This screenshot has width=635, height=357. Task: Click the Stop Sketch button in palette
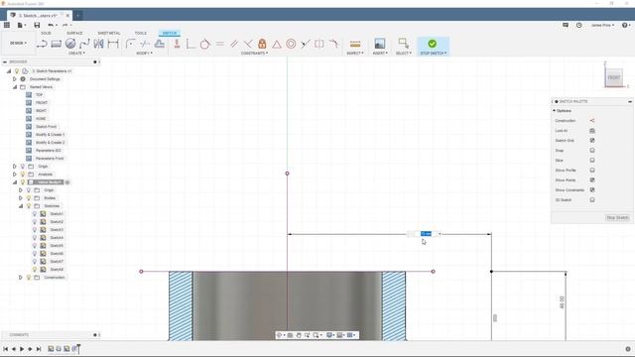tap(617, 218)
